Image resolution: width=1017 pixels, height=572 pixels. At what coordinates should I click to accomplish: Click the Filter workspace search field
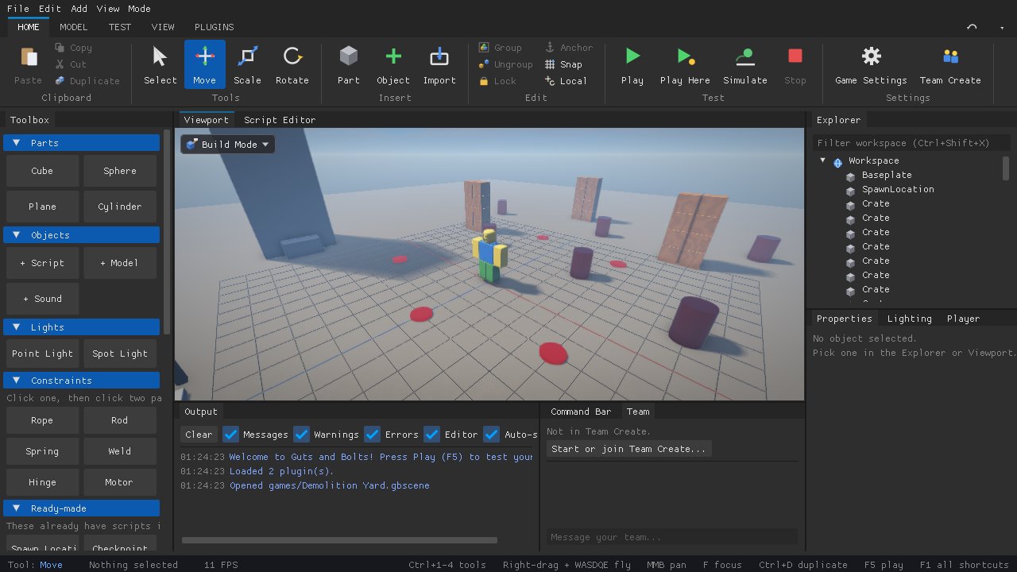[911, 143]
